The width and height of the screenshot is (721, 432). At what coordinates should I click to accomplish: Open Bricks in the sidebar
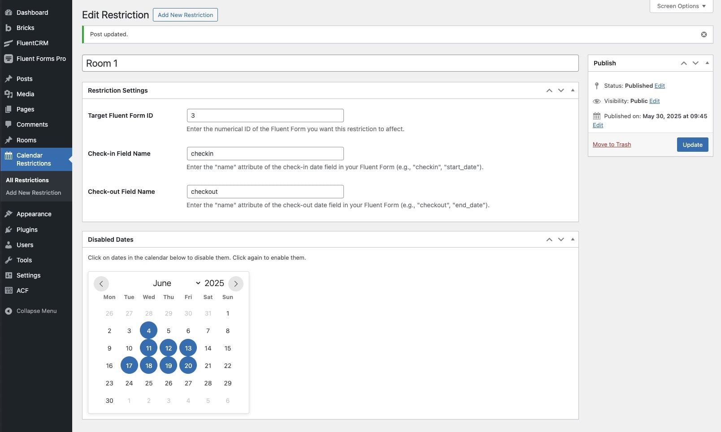point(25,28)
